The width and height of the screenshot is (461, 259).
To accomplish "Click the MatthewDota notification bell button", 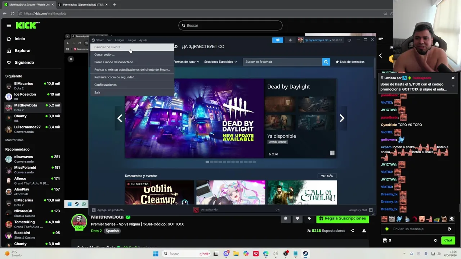I will (286, 218).
